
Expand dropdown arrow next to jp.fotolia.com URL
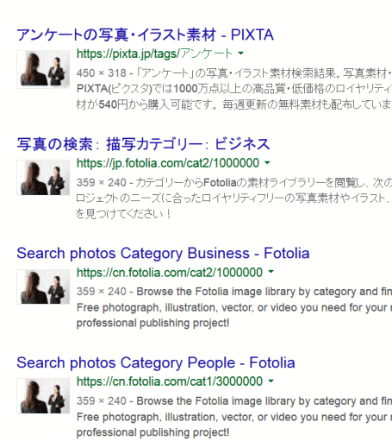267,162
